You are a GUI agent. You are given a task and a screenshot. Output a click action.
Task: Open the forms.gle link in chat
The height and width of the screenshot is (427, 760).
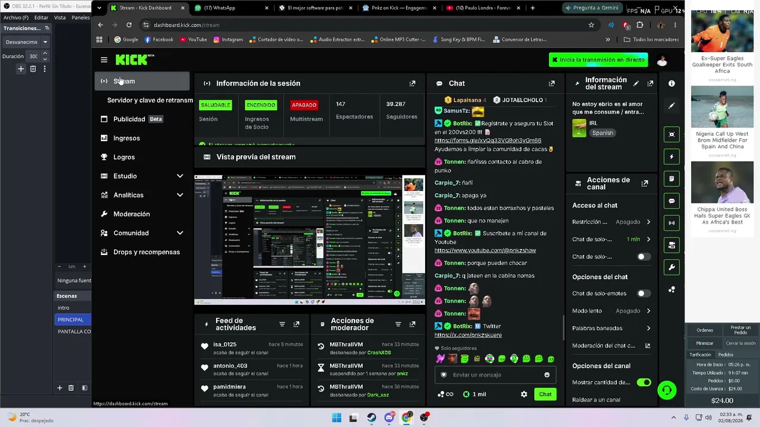click(487, 141)
